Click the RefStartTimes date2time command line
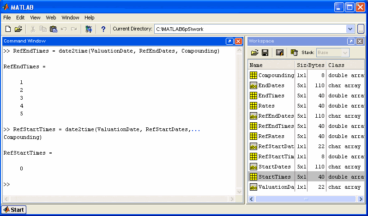Viewport: 368px width, 216px height. pyautogui.click(x=102, y=129)
